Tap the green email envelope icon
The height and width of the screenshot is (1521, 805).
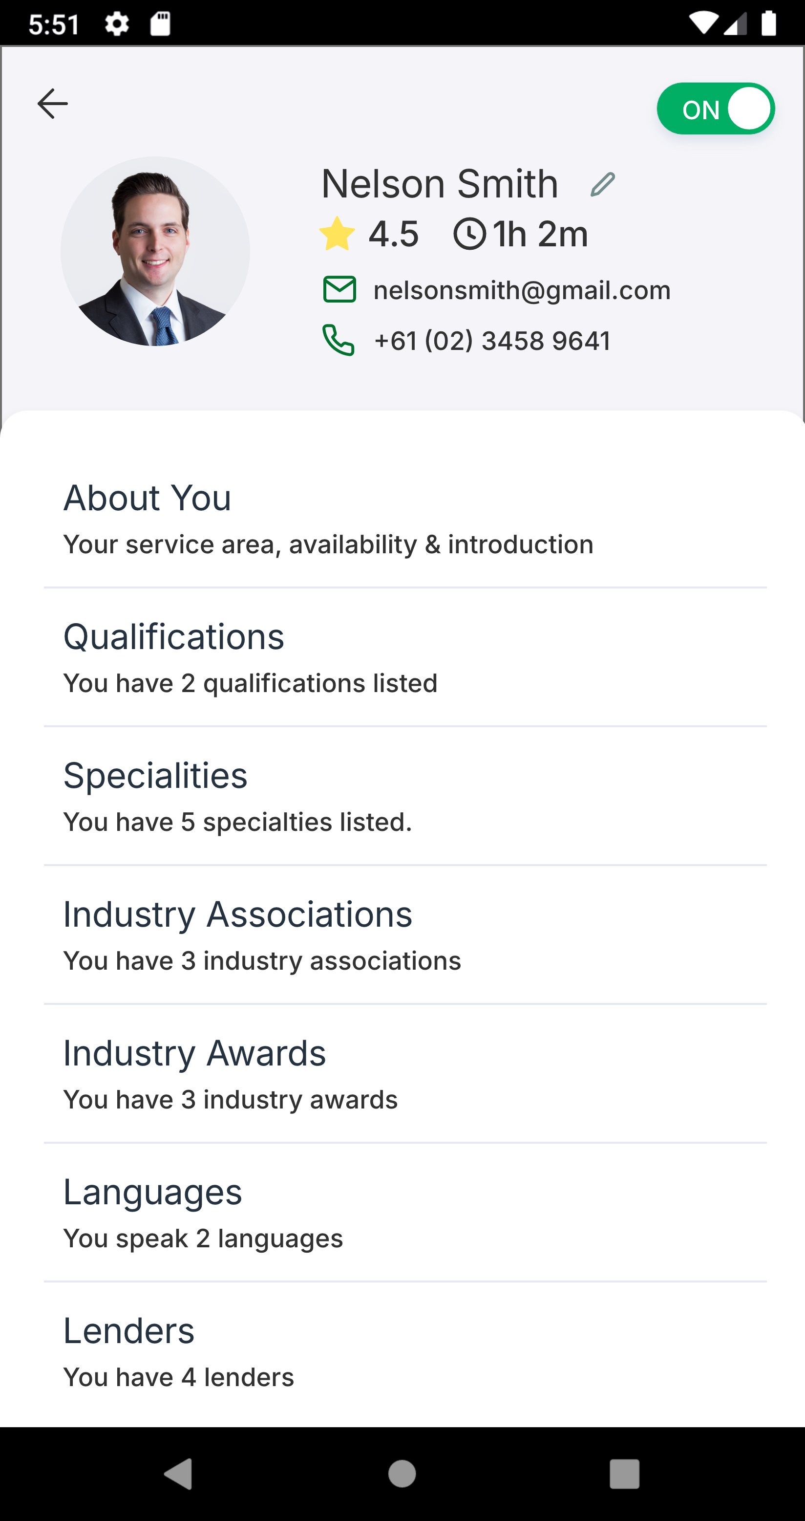(x=339, y=289)
